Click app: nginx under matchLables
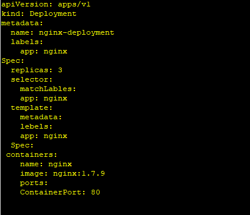 coord(44,99)
